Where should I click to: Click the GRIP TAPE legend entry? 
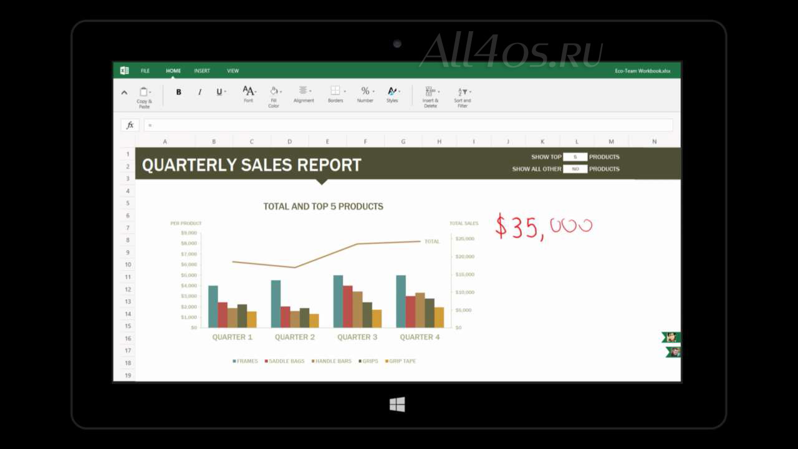click(x=400, y=361)
